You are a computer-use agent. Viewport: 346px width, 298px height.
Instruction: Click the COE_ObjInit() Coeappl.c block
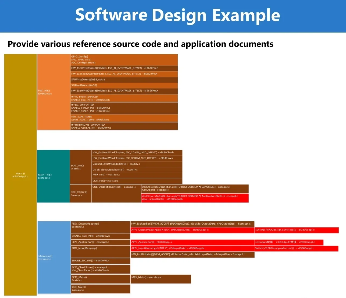(x=81, y=193)
